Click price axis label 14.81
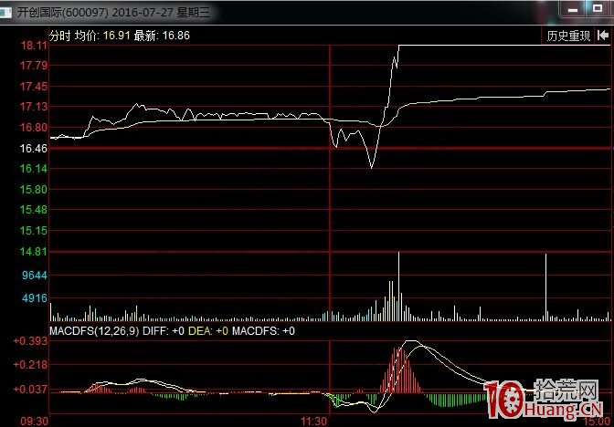 (x=34, y=252)
